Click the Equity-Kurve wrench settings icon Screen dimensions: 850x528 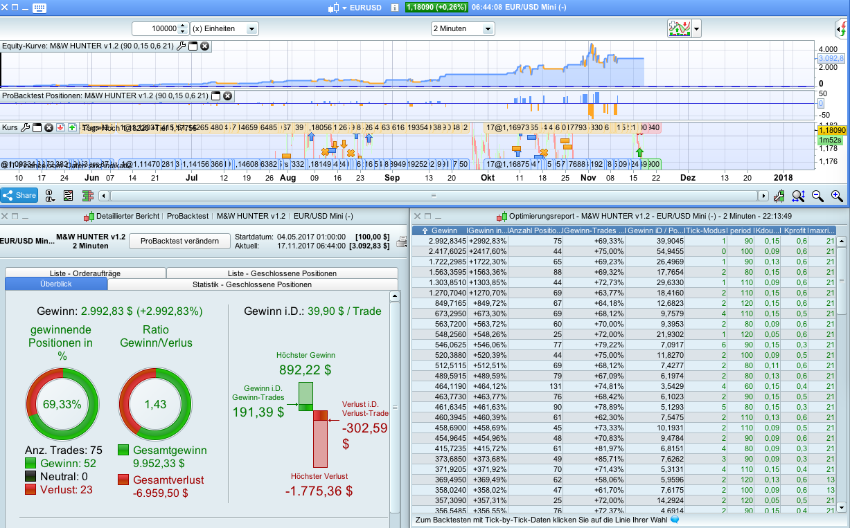point(181,46)
